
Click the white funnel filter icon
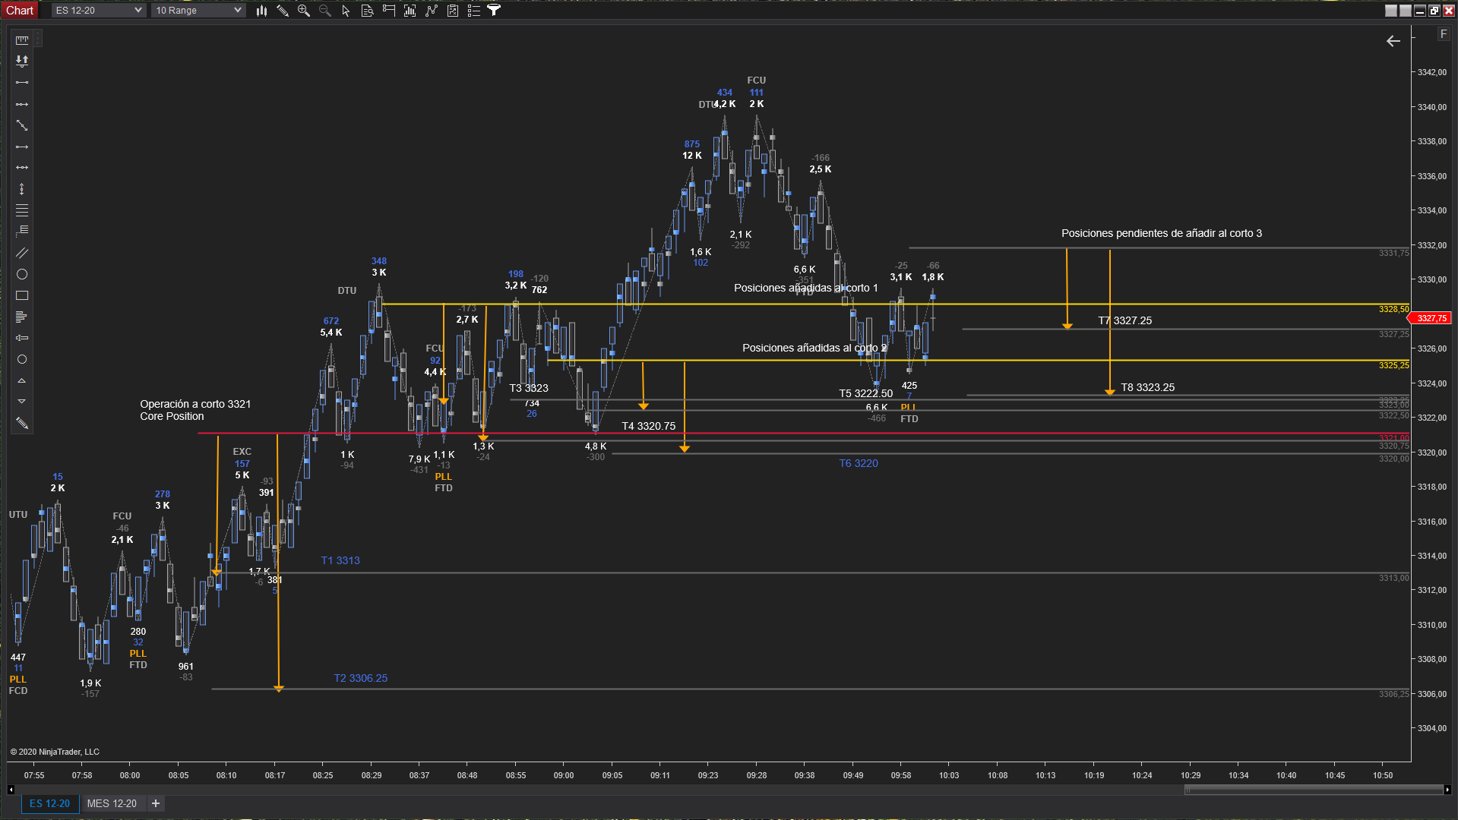494,11
